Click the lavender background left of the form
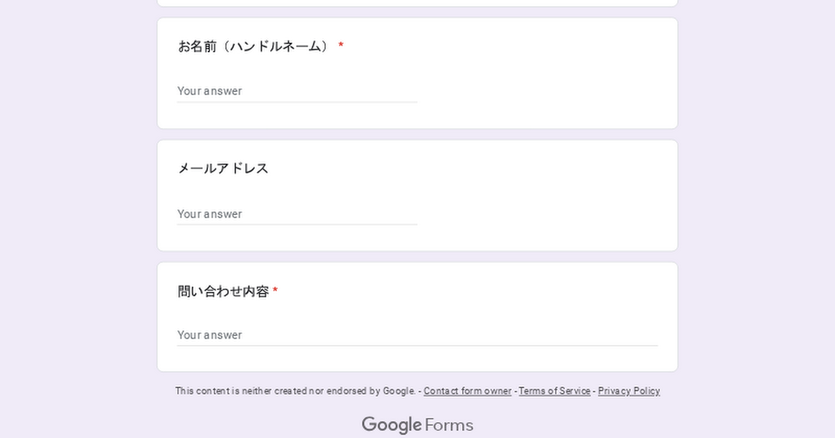Image resolution: width=835 pixels, height=438 pixels. (77, 209)
